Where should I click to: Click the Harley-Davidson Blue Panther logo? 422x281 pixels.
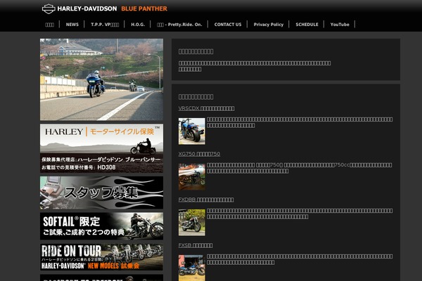tap(105, 8)
